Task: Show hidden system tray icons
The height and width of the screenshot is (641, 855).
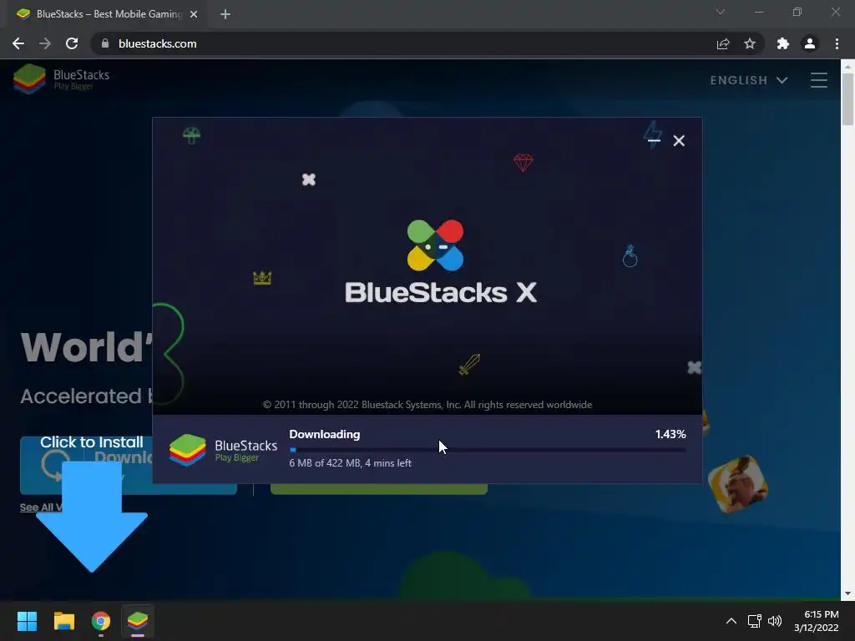Action: click(731, 621)
